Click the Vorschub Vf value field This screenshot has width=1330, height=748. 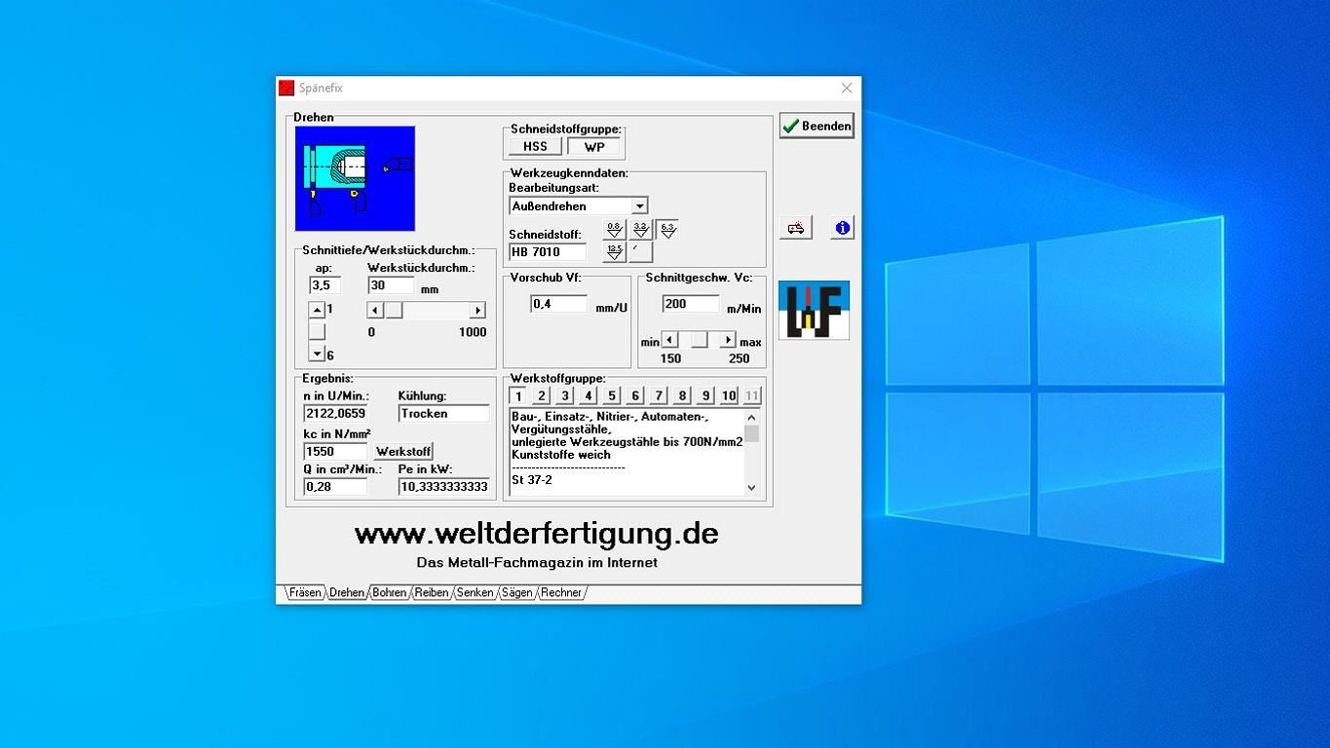click(559, 304)
